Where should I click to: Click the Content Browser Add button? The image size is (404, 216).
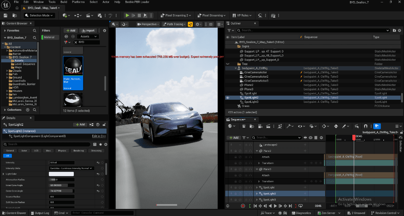(71, 31)
